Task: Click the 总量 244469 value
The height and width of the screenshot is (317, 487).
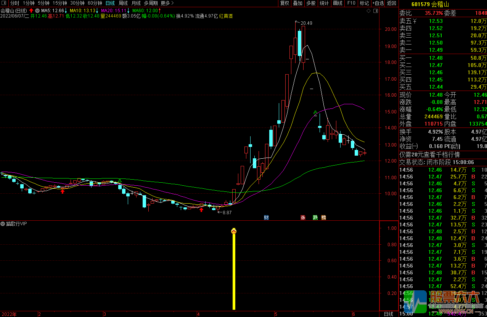Action: tap(433, 116)
